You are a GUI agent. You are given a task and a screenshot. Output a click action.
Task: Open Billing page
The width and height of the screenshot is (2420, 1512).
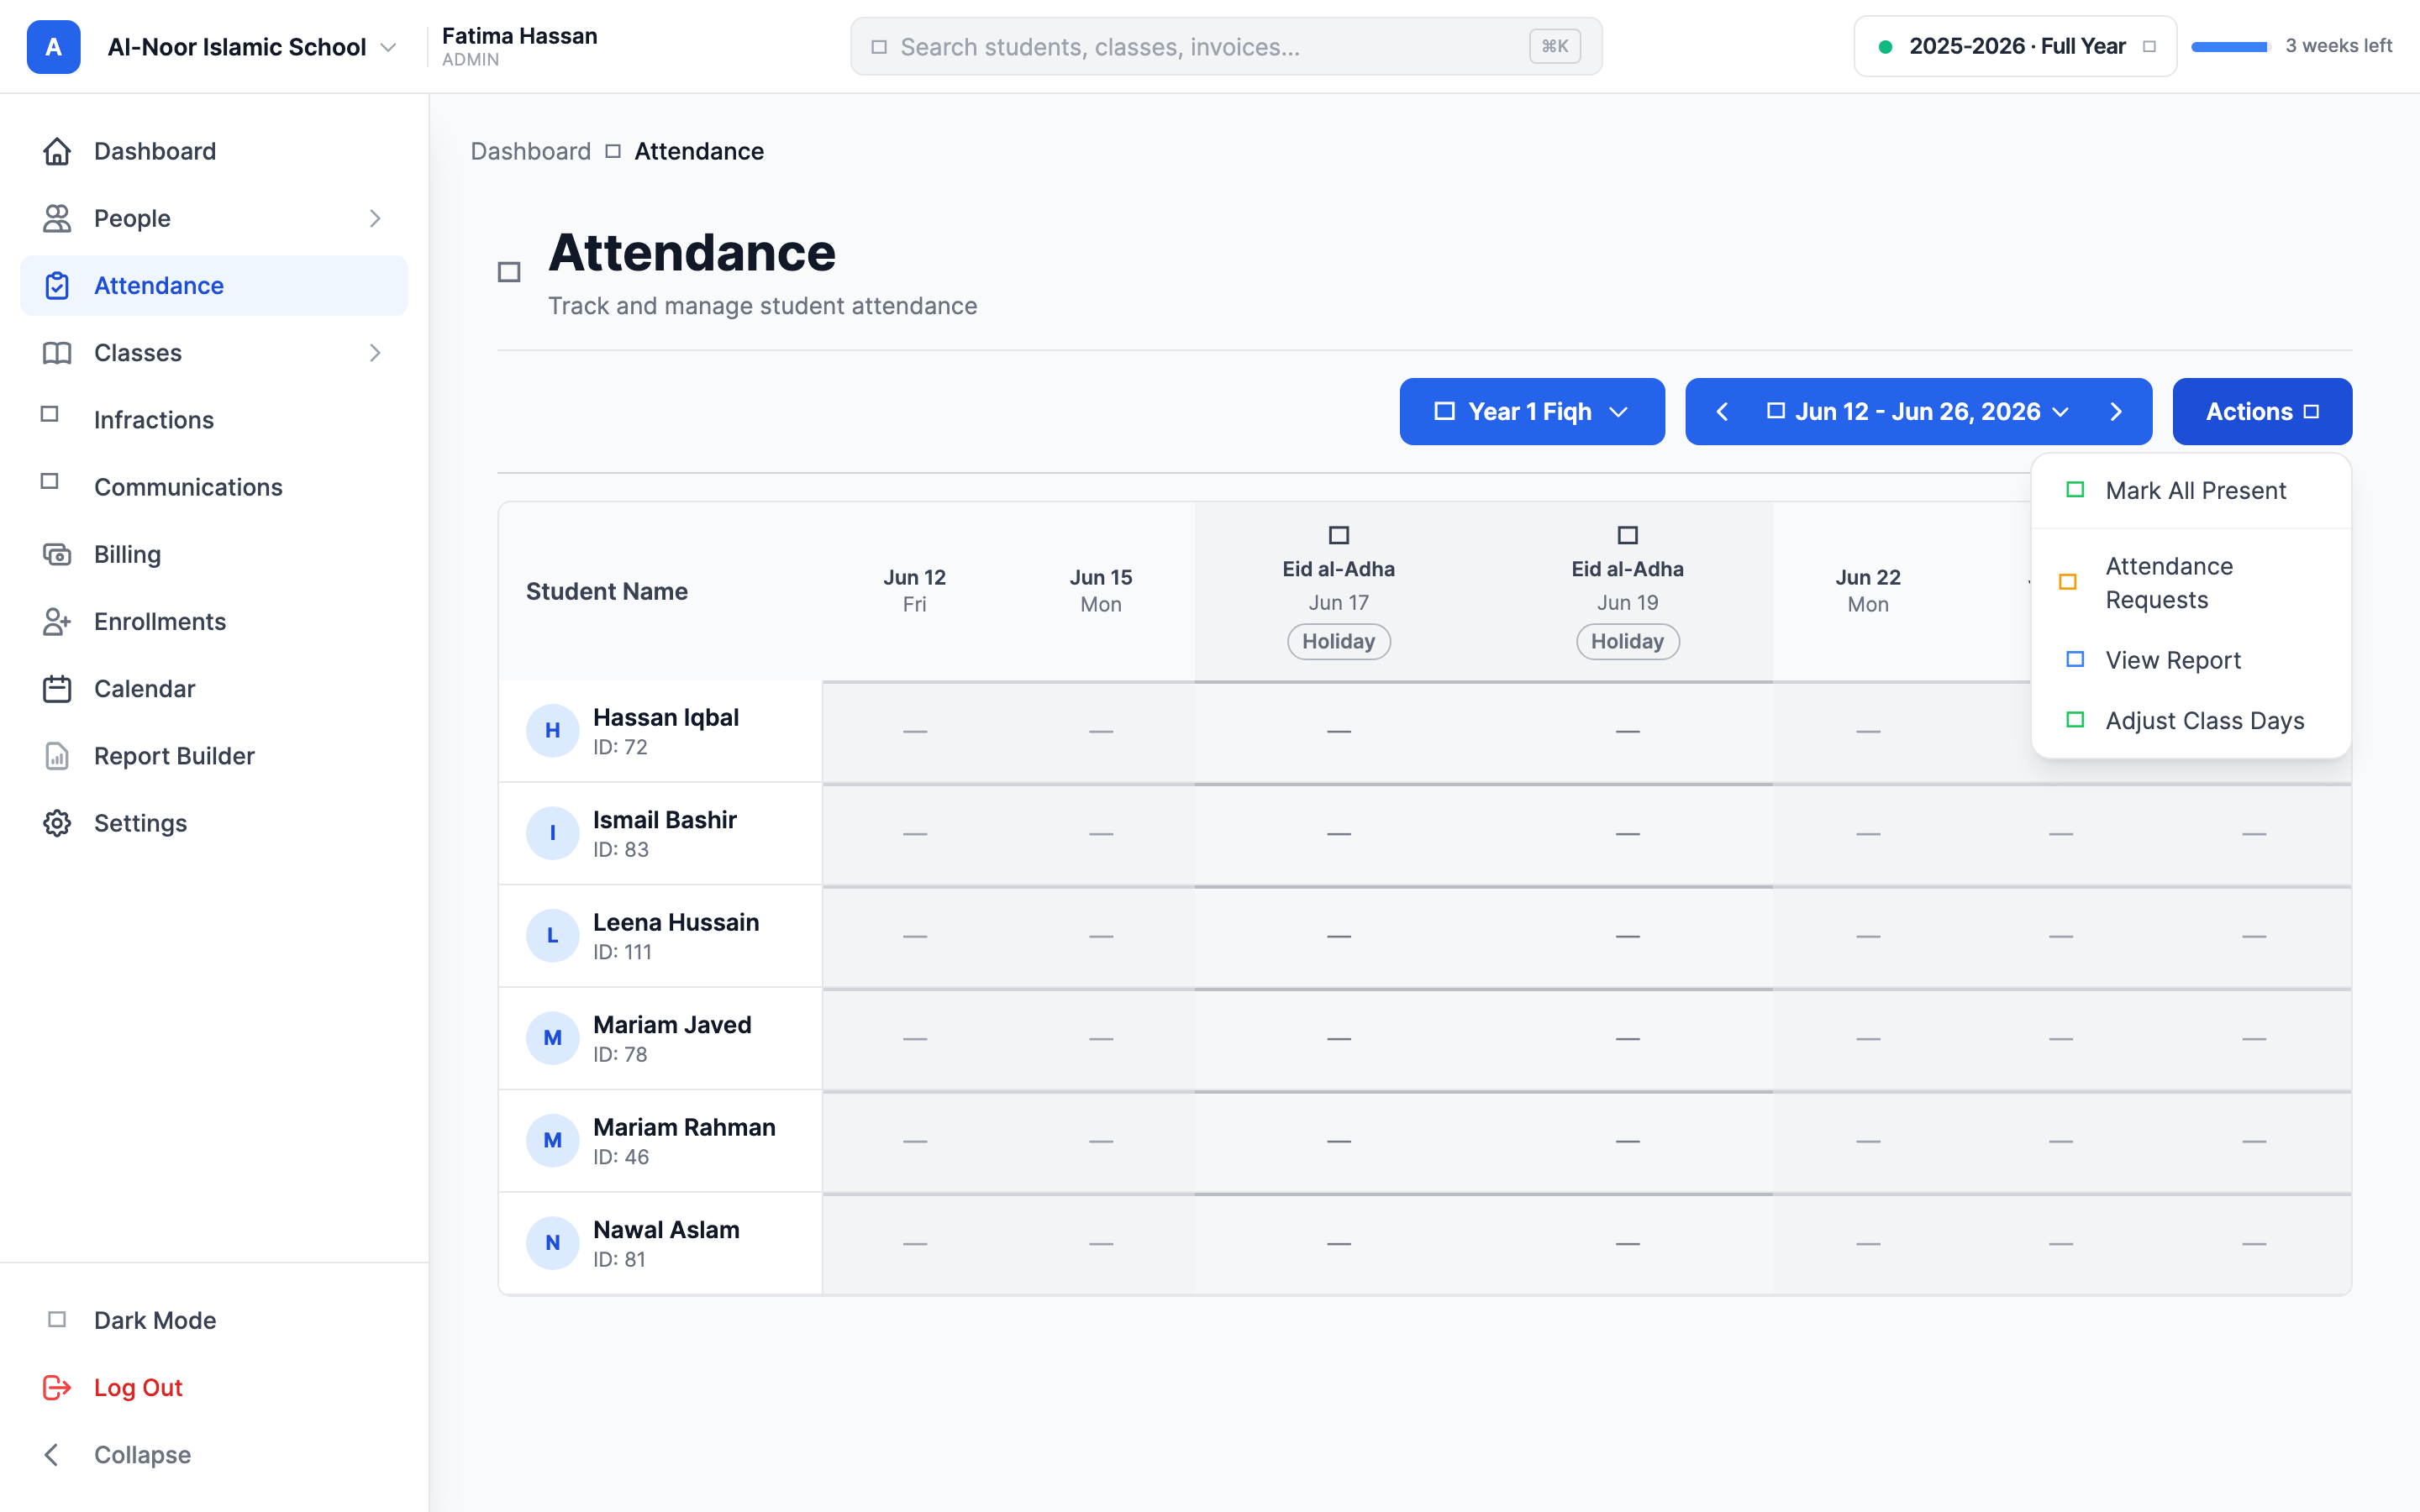[x=214, y=554]
